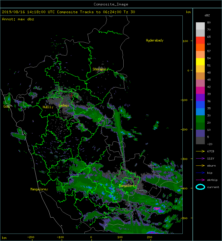Click the Goa city label
The width and height of the screenshot is (222, 241).
click(7, 106)
